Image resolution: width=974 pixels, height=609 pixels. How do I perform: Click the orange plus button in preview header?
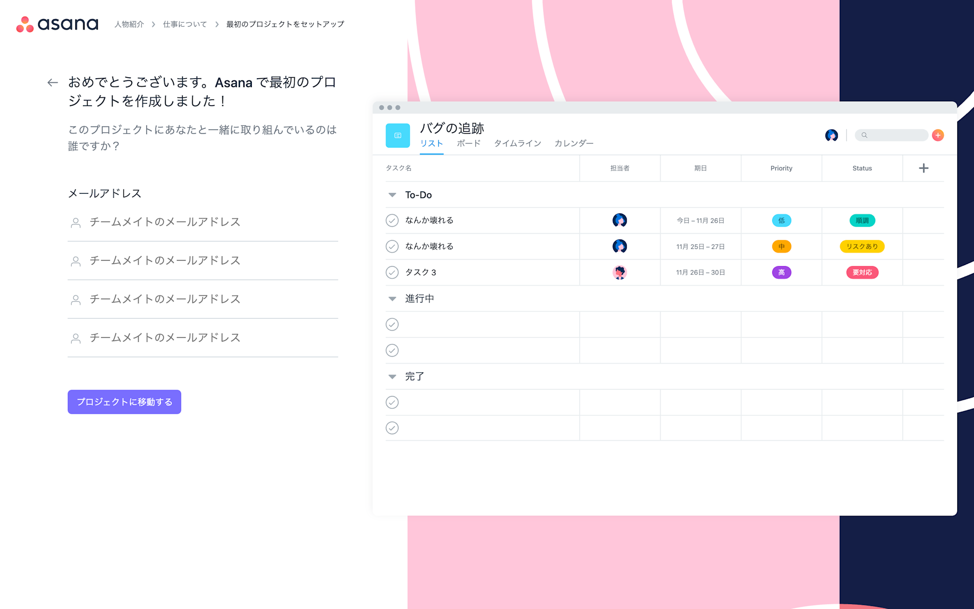(938, 135)
